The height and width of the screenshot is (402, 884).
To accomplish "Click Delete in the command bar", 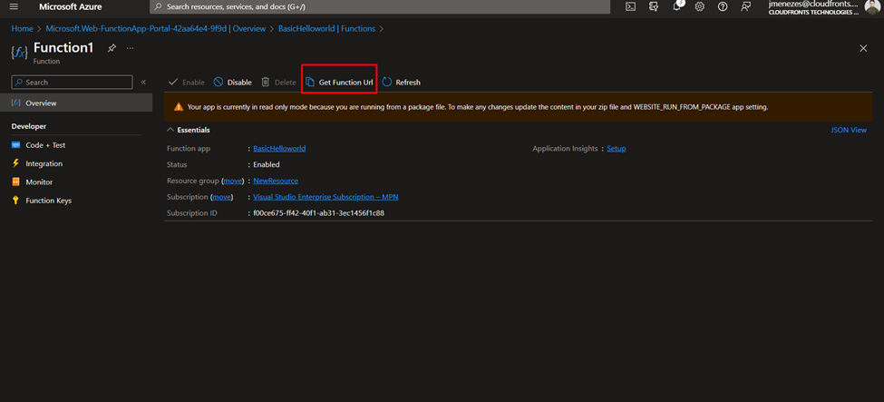I will click(278, 83).
